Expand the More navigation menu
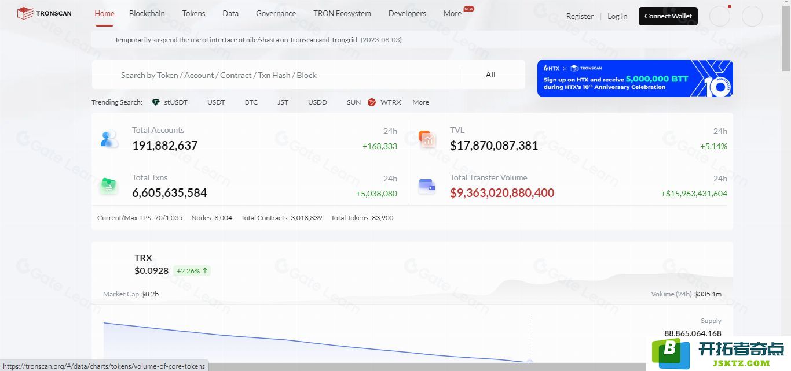The width and height of the screenshot is (791, 371). [x=452, y=13]
